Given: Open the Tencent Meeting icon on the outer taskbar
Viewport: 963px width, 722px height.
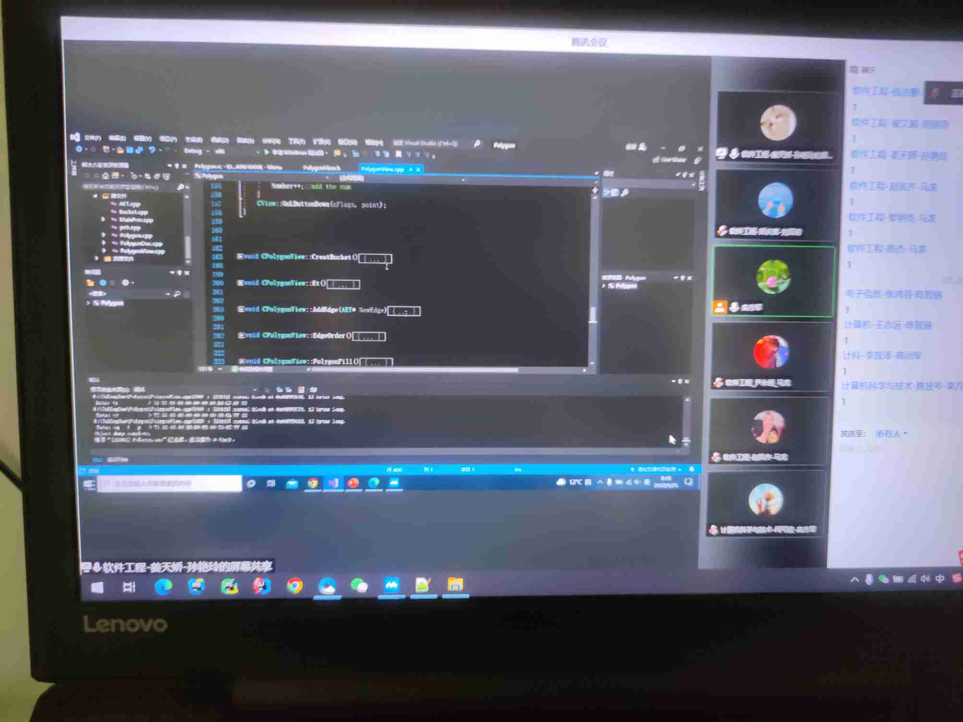Looking at the screenshot, I should click(x=391, y=585).
